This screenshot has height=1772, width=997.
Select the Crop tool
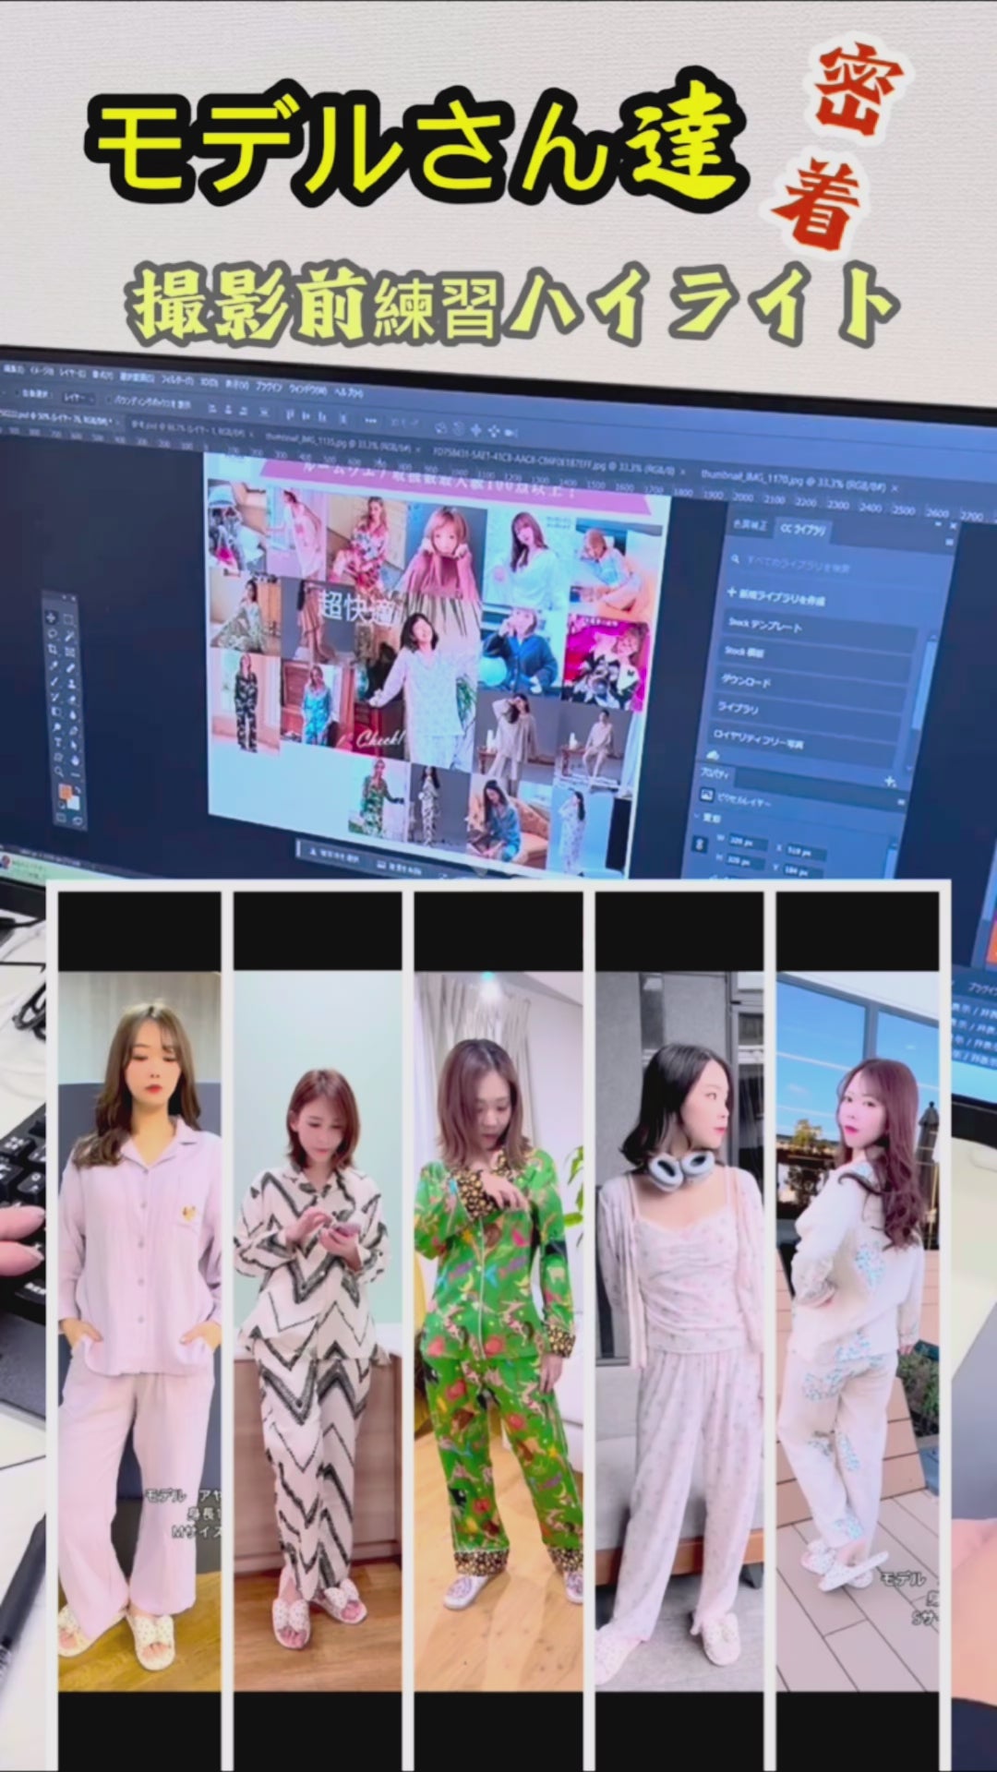pos(53,649)
